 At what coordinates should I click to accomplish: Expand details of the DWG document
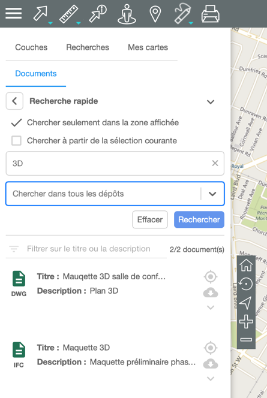tap(211, 307)
